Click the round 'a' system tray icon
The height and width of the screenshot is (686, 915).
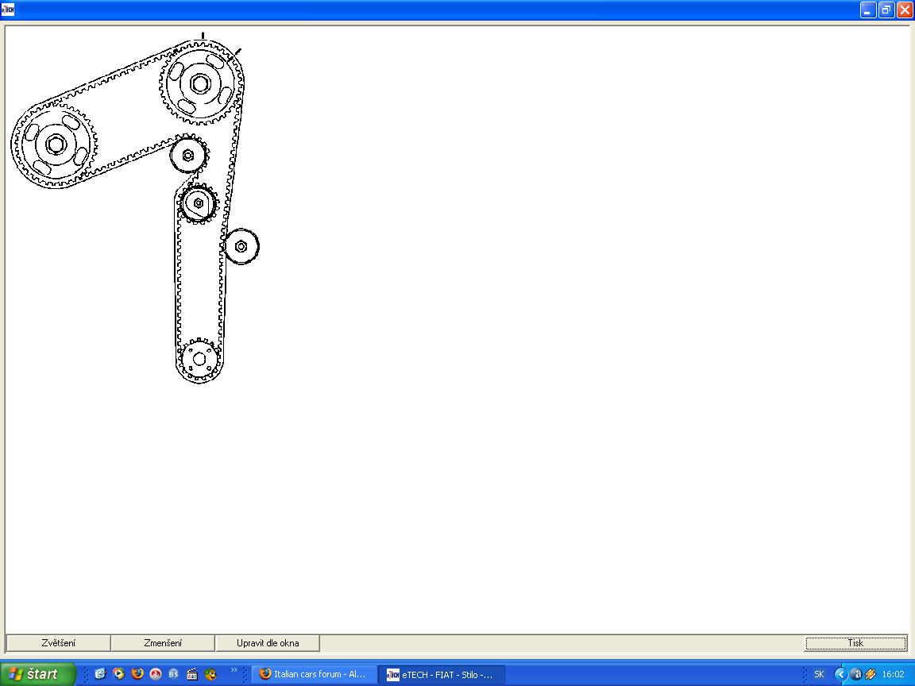[x=855, y=674]
